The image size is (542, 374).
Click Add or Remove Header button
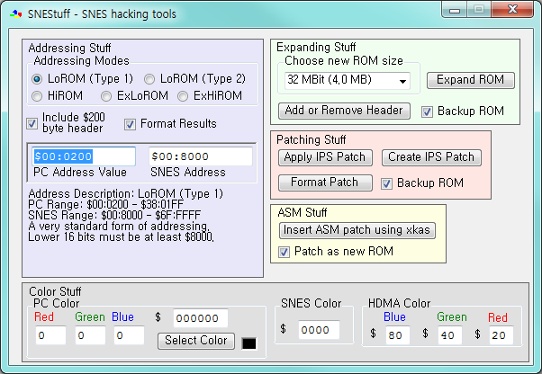point(344,111)
